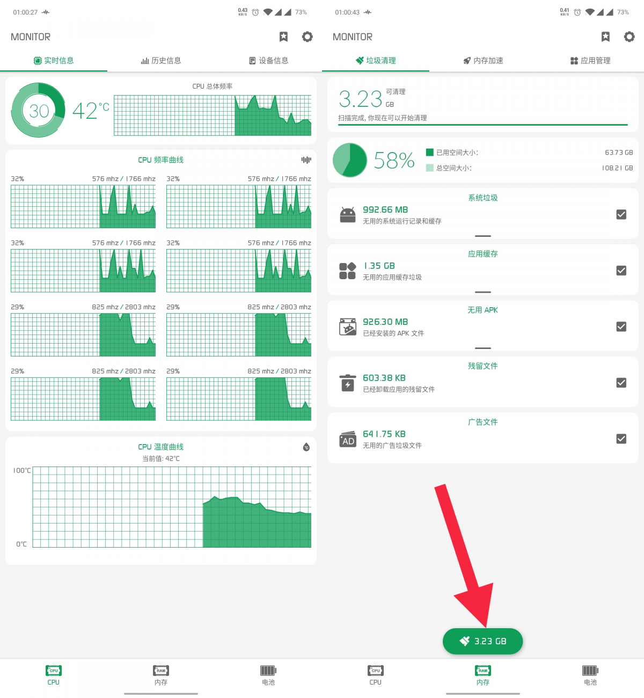644x698 pixels.
Task: Select 内存 in right screen bottom navigation
Action: pyautogui.click(x=483, y=675)
